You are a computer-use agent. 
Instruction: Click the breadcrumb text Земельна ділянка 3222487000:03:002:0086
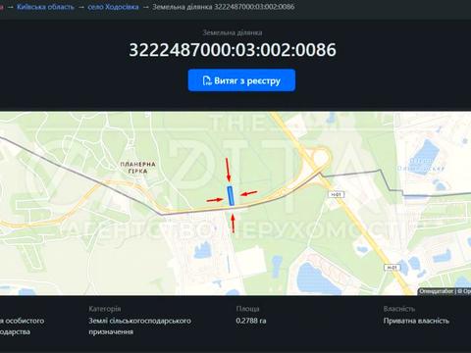coord(224,7)
